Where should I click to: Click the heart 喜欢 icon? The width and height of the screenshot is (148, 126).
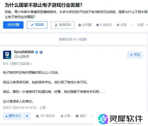[x=77, y=116]
